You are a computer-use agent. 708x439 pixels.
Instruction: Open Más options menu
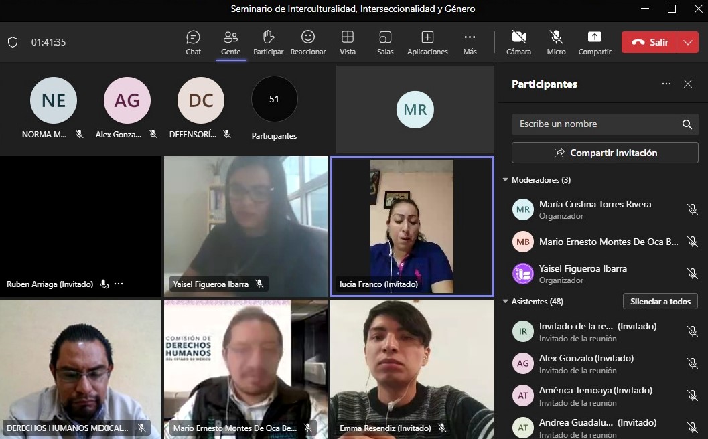tap(470, 42)
